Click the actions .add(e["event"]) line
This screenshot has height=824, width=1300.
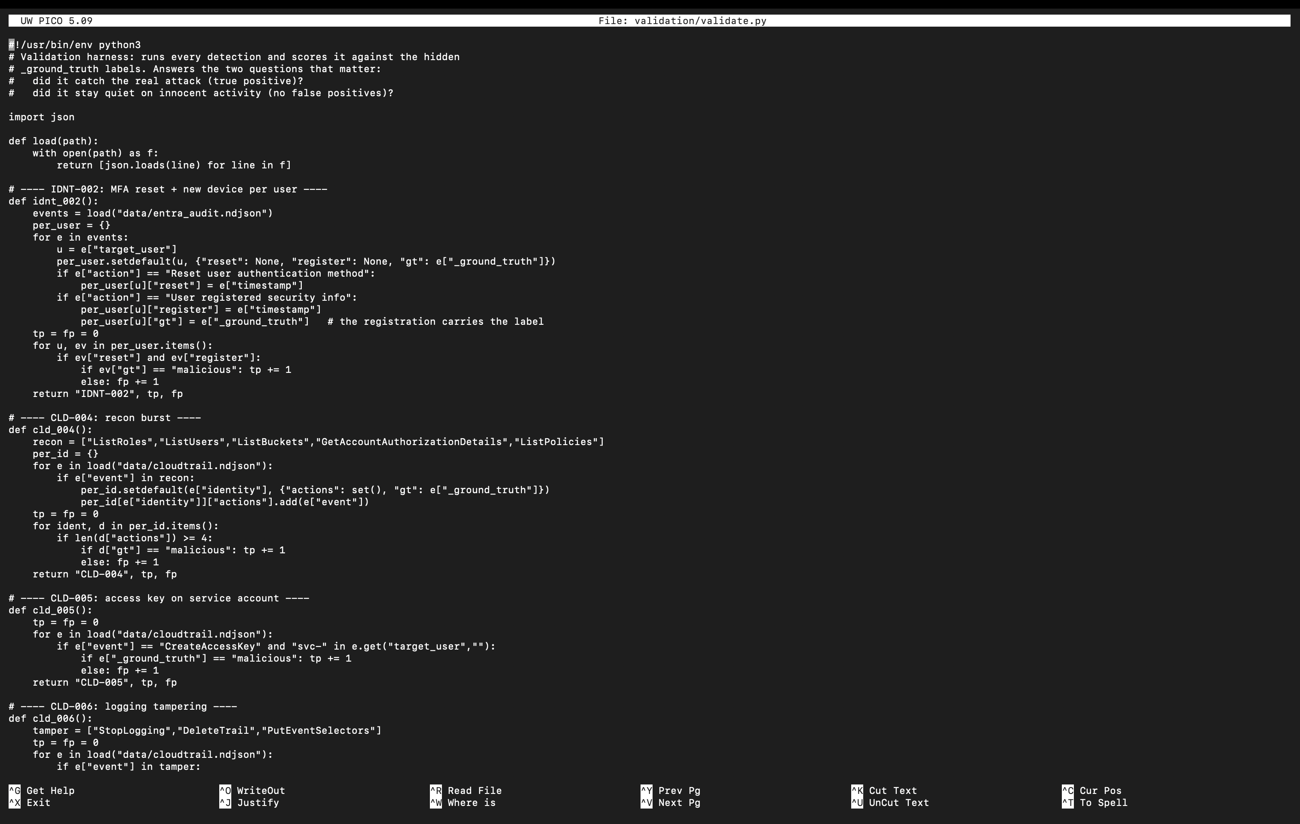225,502
